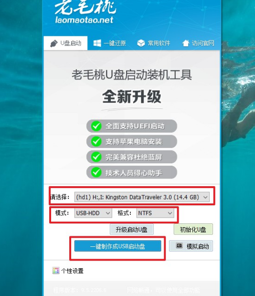This screenshot has width=255, height=296.
Task: Switch to the 常用软件 tab
Action: tap(154, 43)
